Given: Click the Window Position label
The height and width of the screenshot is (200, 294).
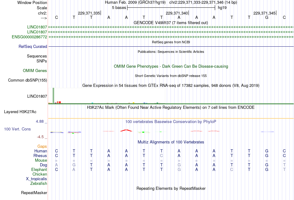Looking at the screenshot, I should tap(32, 2).
